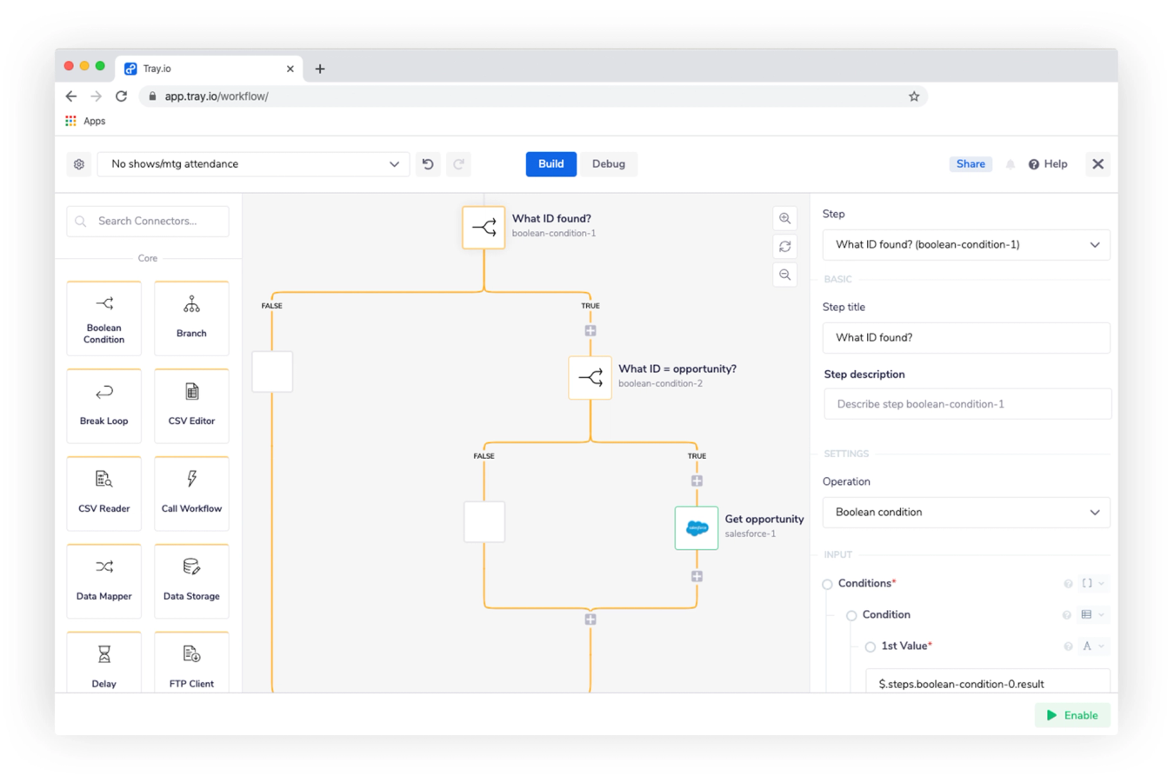
Task: Reload the browser page
Action: click(x=122, y=96)
